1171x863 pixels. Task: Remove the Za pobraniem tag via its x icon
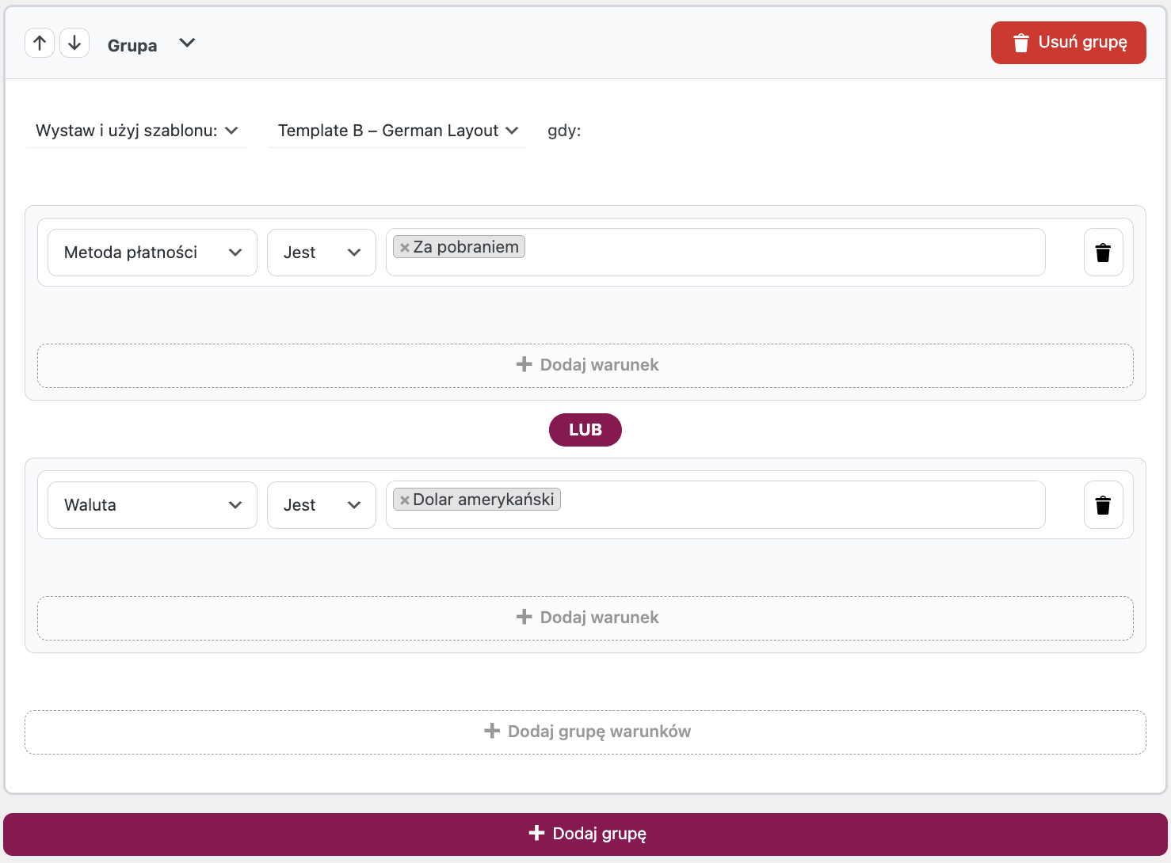pos(404,246)
